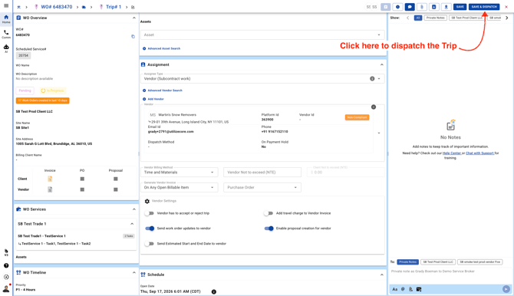
Task: Open the Comm phone icon in sidebar
Action: pyautogui.click(x=6, y=34)
